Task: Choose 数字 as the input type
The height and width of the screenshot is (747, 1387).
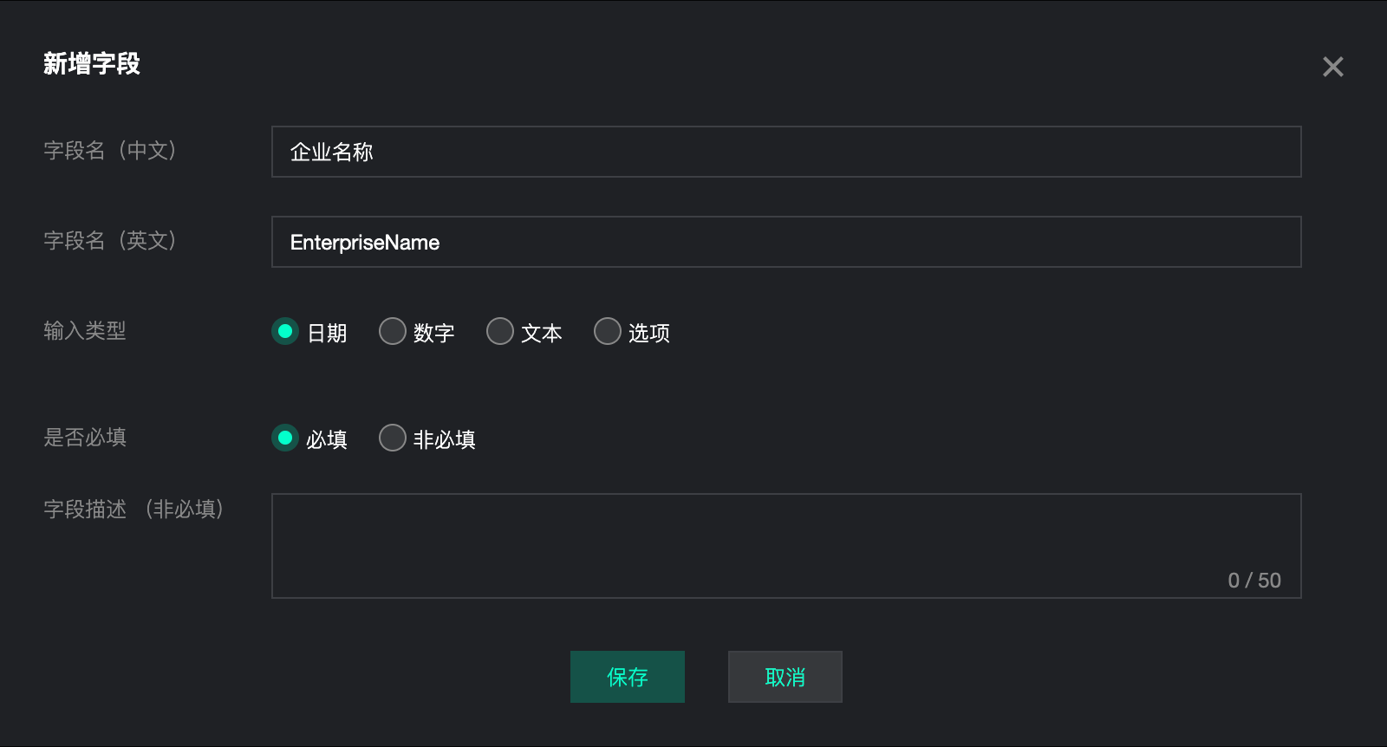Action: (393, 331)
